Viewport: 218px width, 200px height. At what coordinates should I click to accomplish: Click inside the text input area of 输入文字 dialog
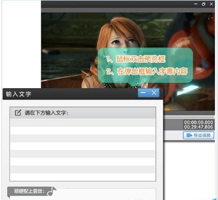pyautogui.click(x=82, y=149)
